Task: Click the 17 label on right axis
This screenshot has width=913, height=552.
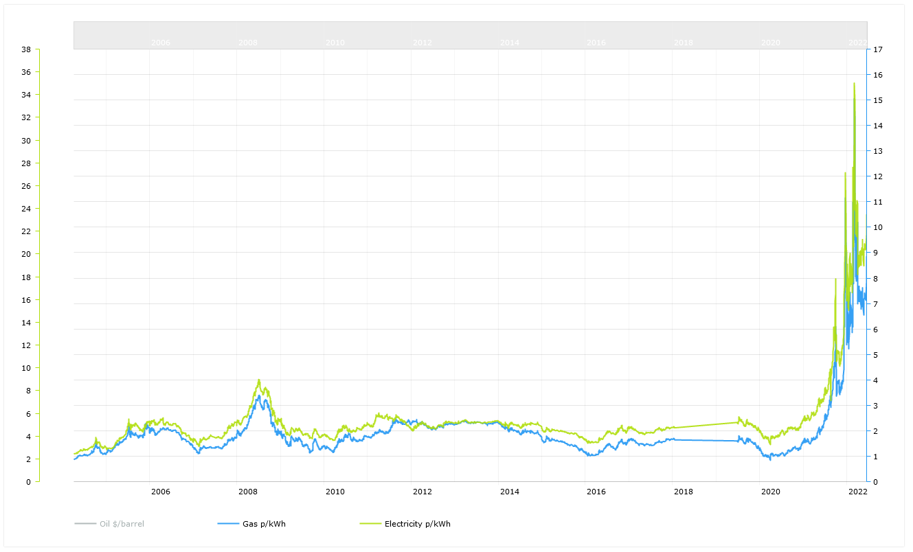Action: pos(878,49)
